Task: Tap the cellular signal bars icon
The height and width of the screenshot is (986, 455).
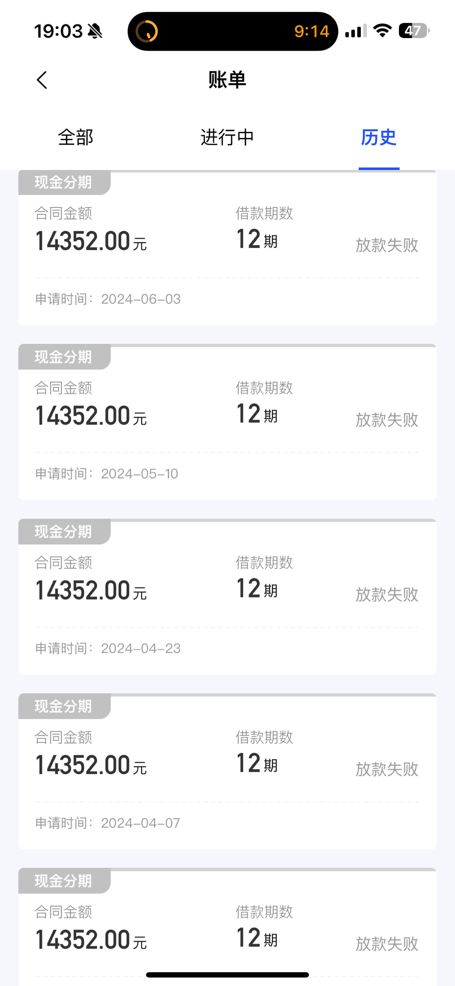Action: 356,31
